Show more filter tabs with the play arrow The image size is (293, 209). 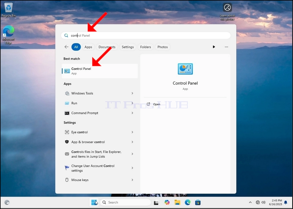coord(214,47)
